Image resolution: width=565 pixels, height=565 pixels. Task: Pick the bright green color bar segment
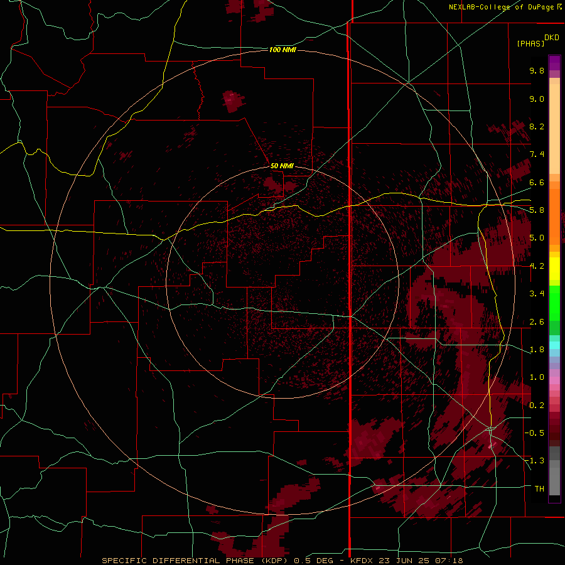tap(554, 303)
